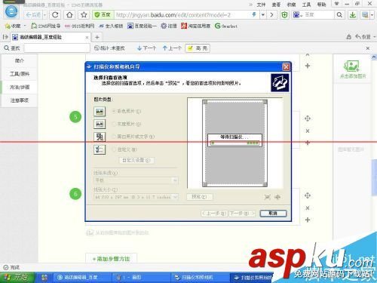Screen dimensions: 377x283
Task: Open the back button history dropdown arrow
Action: point(44,15)
